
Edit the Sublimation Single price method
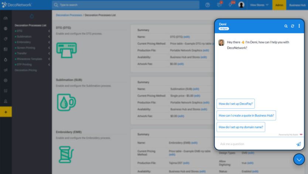point(197,96)
